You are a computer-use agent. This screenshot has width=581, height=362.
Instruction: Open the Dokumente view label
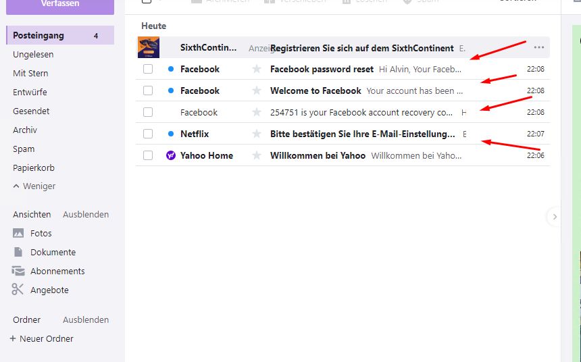click(53, 252)
